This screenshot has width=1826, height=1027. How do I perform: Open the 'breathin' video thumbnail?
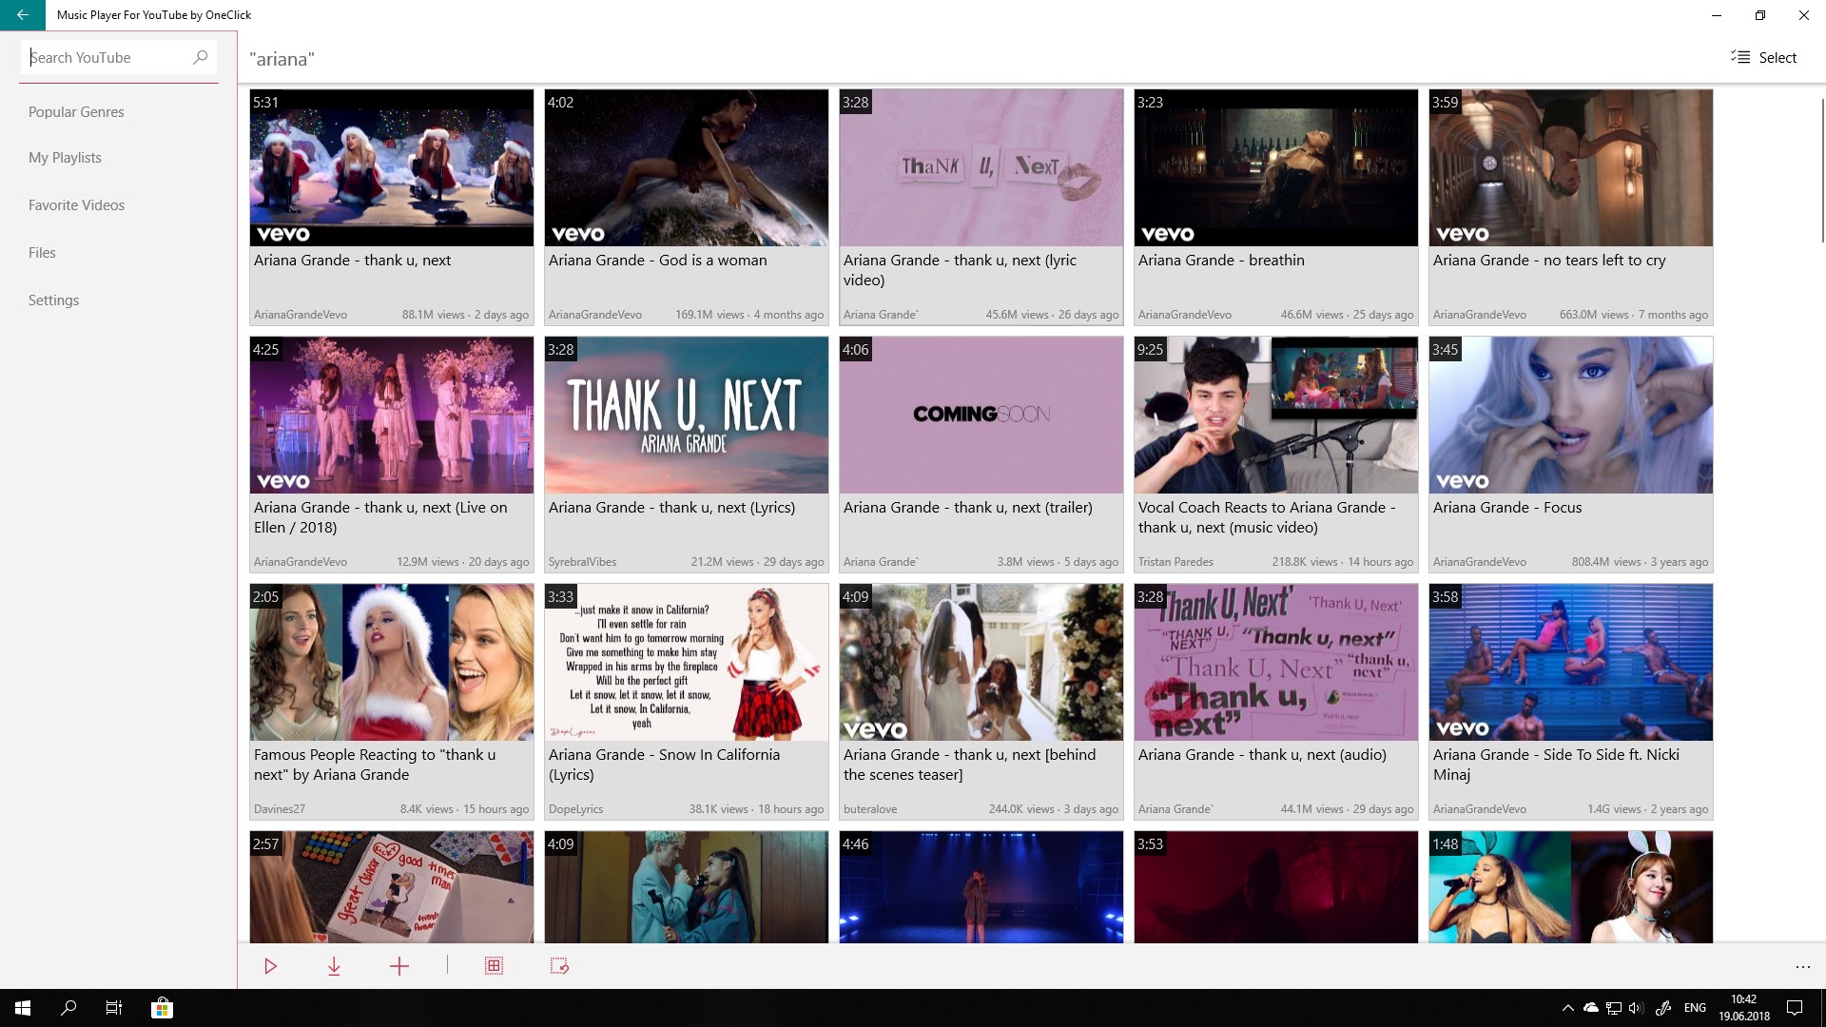coord(1276,168)
